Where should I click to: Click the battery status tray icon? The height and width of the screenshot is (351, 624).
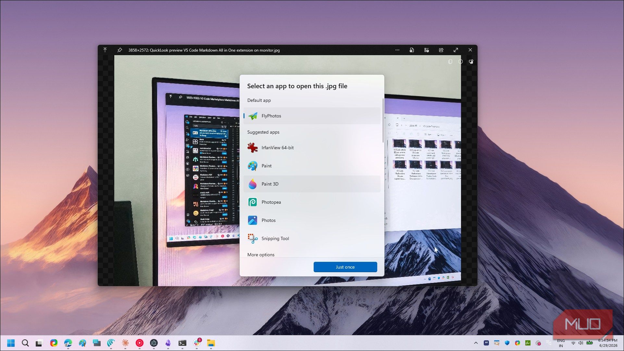pyautogui.click(x=590, y=343)
